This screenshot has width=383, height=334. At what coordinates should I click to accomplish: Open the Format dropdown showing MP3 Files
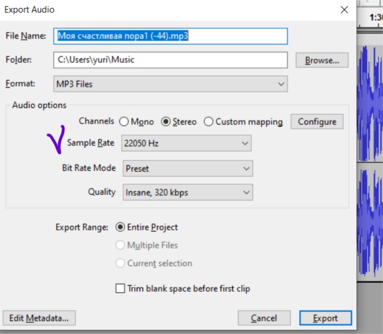pos(171,84)
